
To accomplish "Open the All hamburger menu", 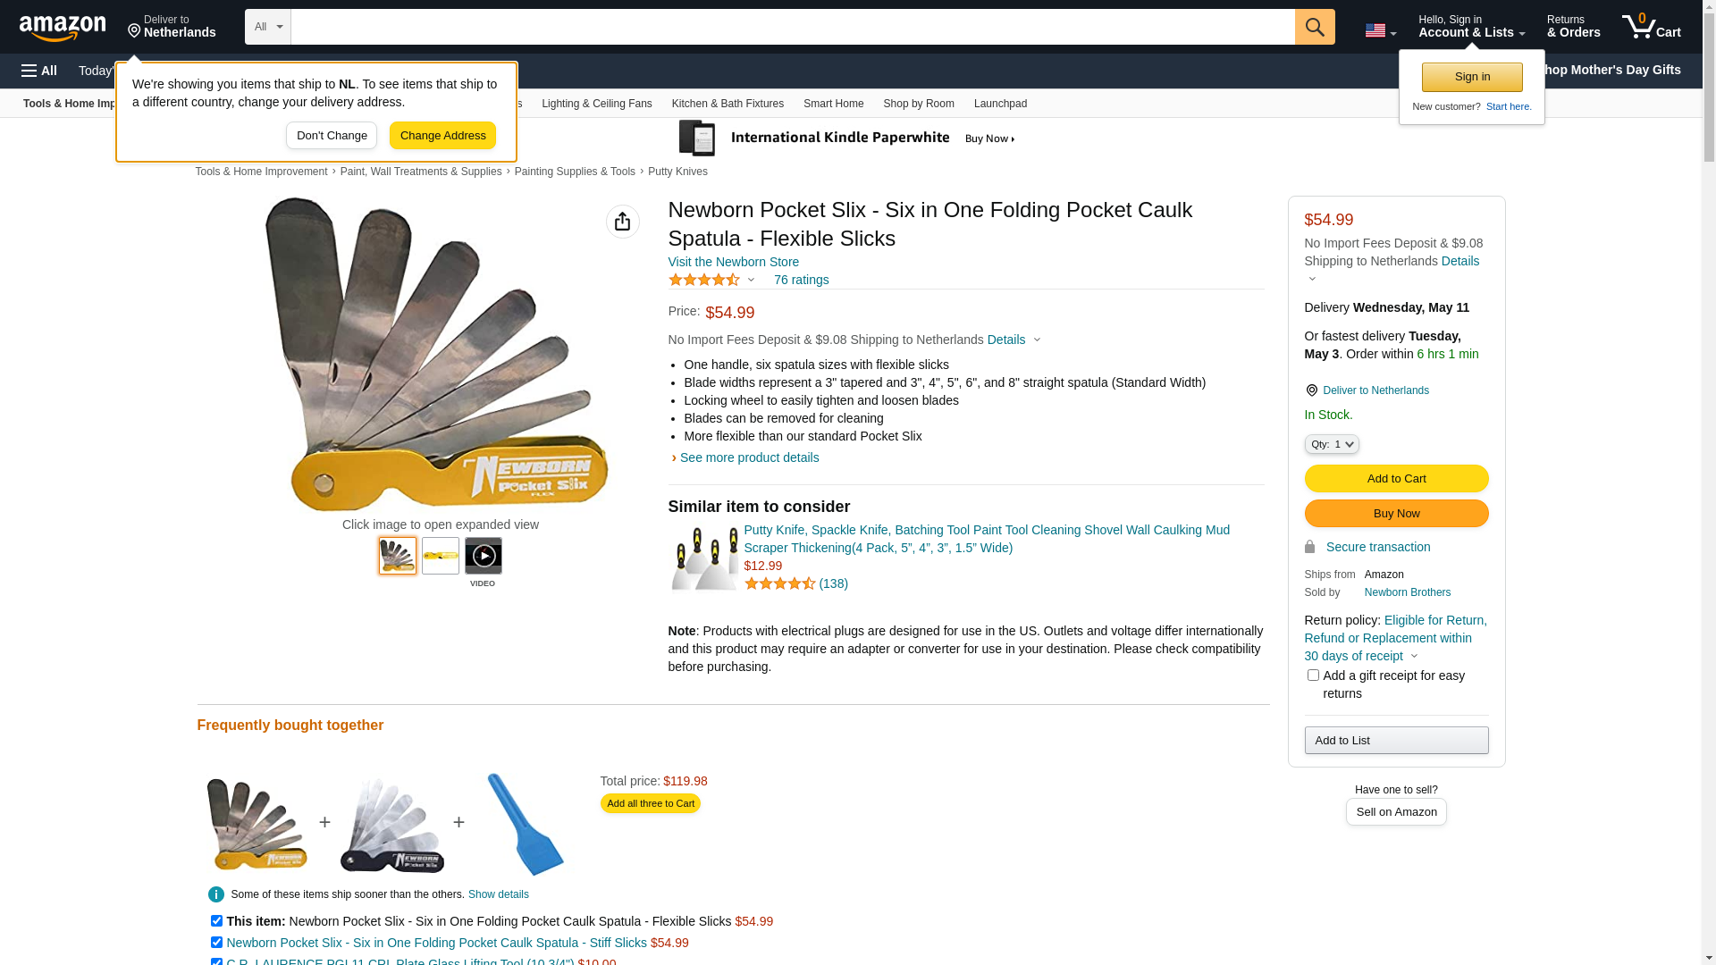I will 39,71.
